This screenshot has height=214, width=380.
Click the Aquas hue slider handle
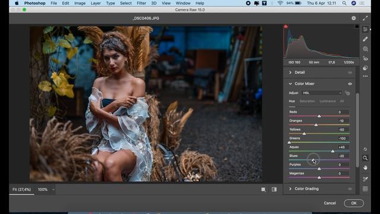pyautogui.click(x=332, y=151)
